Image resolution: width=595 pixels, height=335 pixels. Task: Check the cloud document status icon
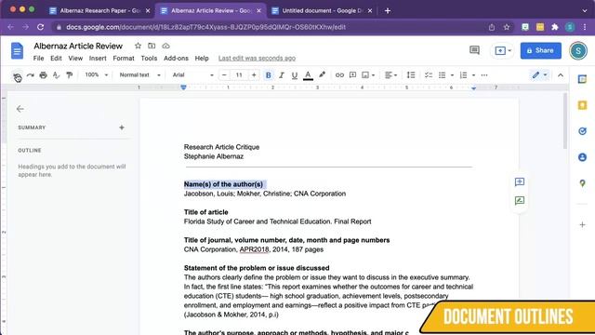(x=165, y=46)
